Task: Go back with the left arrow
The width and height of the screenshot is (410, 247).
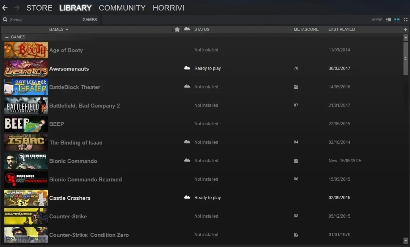Action: [x=5, y=8]
